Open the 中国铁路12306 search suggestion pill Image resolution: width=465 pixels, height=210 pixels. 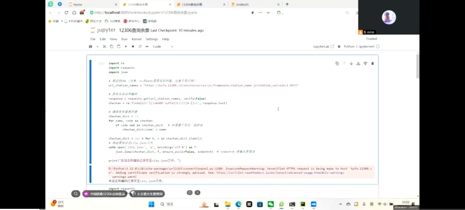tap(105, 194)
